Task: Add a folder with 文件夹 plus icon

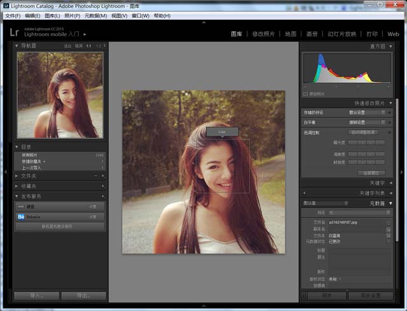Action: tap(103, 176)
